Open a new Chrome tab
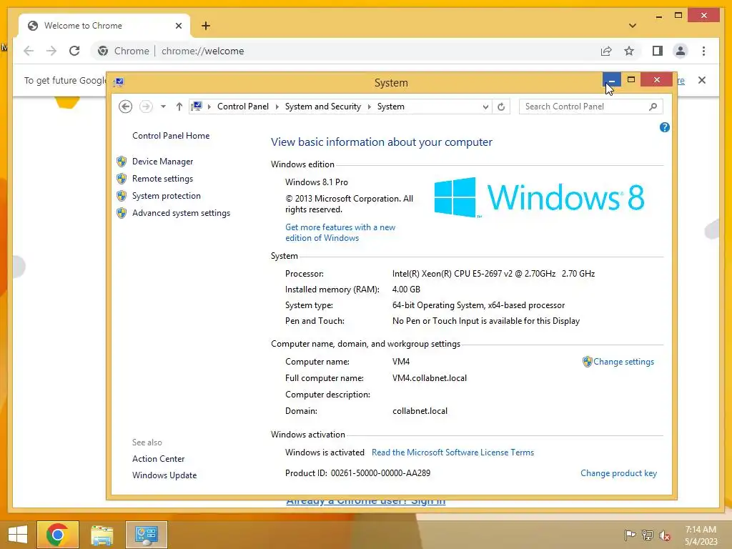 (206, 26)
